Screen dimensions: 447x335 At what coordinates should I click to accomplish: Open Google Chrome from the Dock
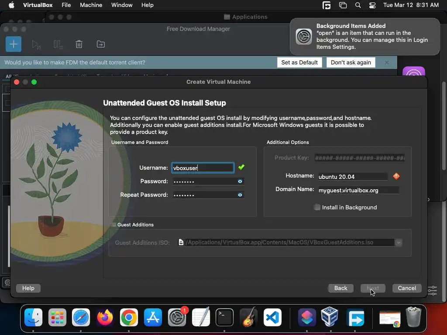pyautogui.click(x=129, y=318)
